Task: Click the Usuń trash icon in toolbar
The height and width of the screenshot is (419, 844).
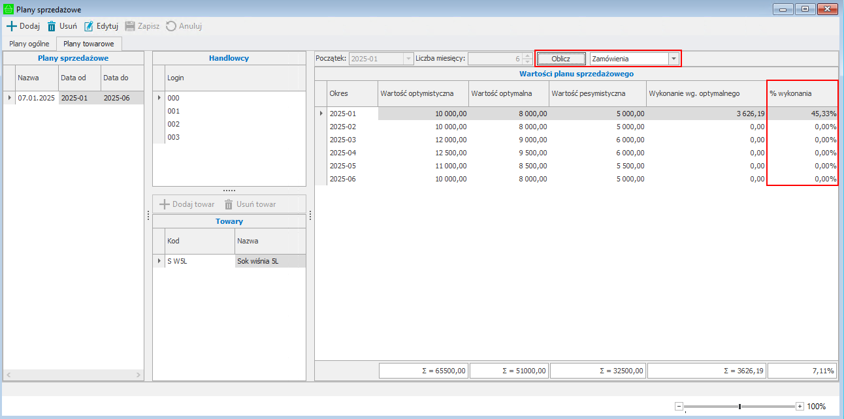Action: (x=52, y=26)
